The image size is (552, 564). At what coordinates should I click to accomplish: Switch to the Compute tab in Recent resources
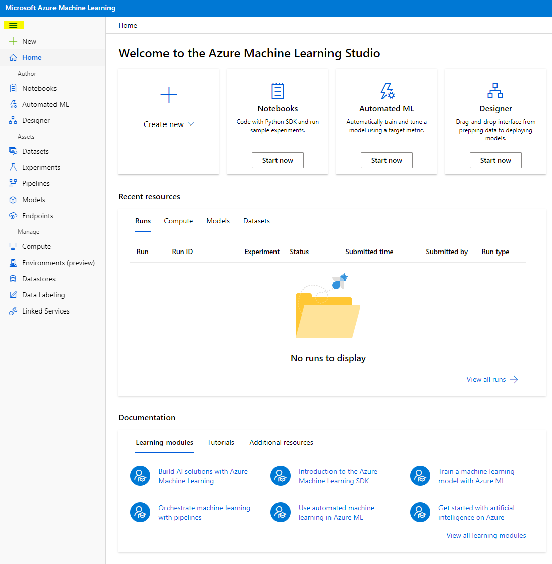pyautogui.click(x=178, y=221)
